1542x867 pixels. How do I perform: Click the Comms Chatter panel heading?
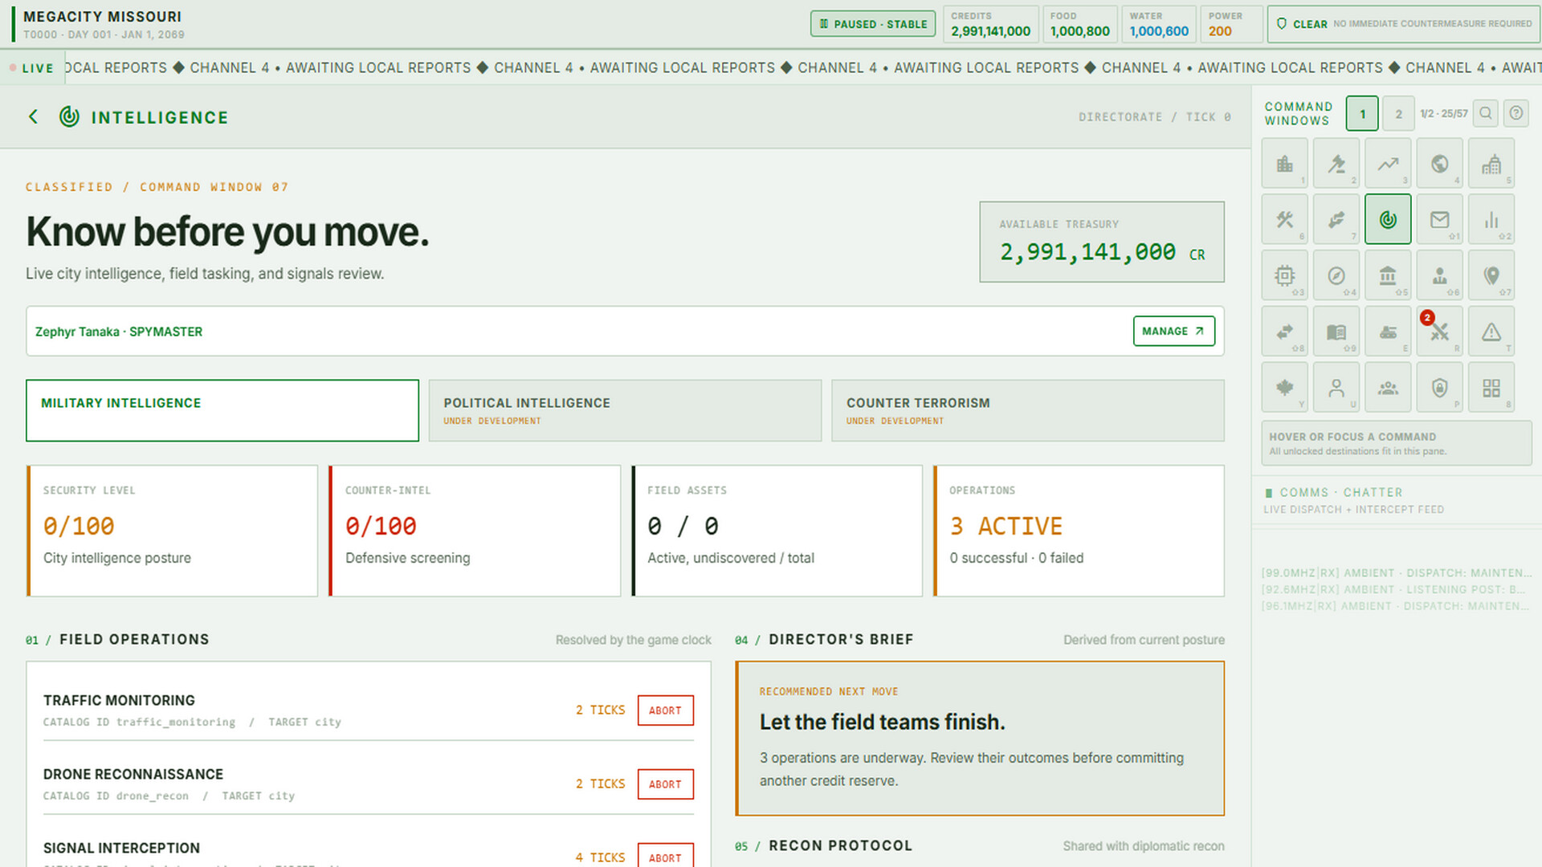1340,492
